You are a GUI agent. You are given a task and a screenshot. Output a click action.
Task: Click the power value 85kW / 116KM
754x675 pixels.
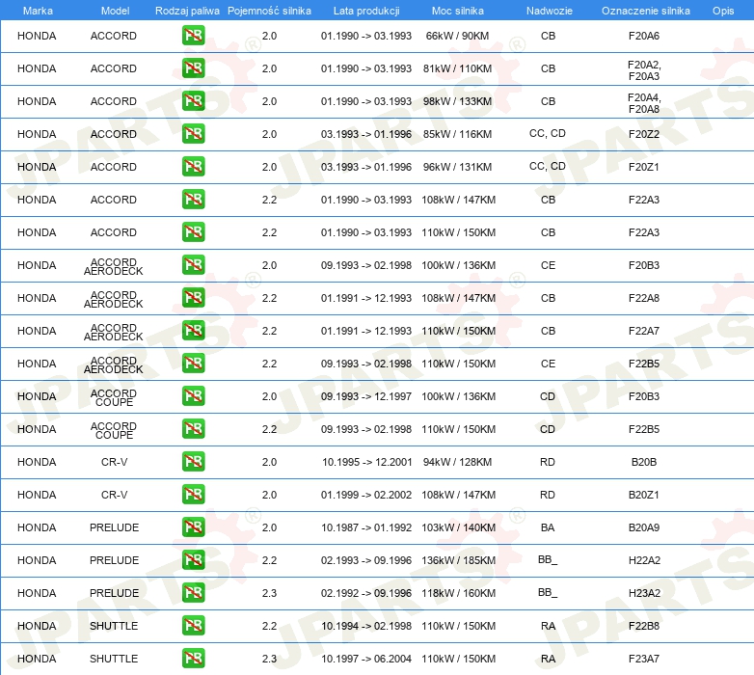[x=457, y=134]
